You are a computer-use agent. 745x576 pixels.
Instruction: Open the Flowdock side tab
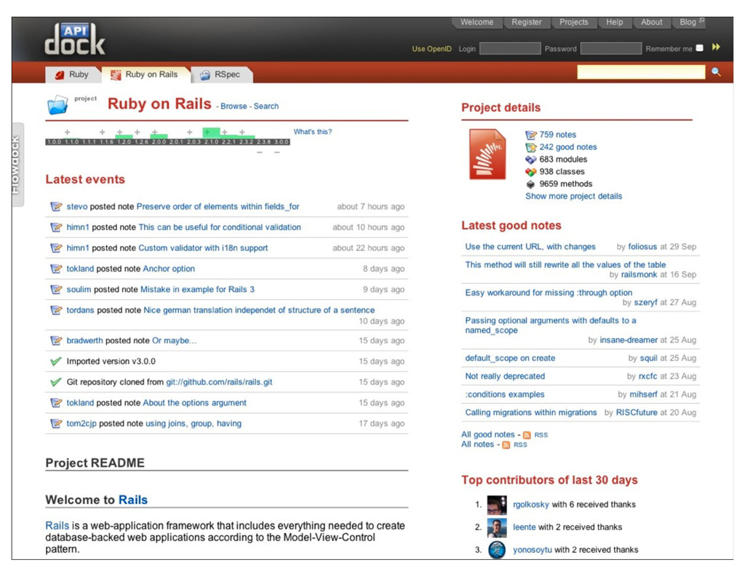pyautogui.click(x=17, y=165)
